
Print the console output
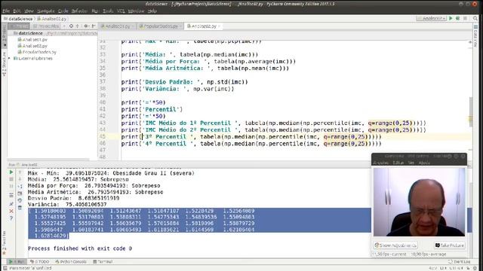(x=20, y=201)
